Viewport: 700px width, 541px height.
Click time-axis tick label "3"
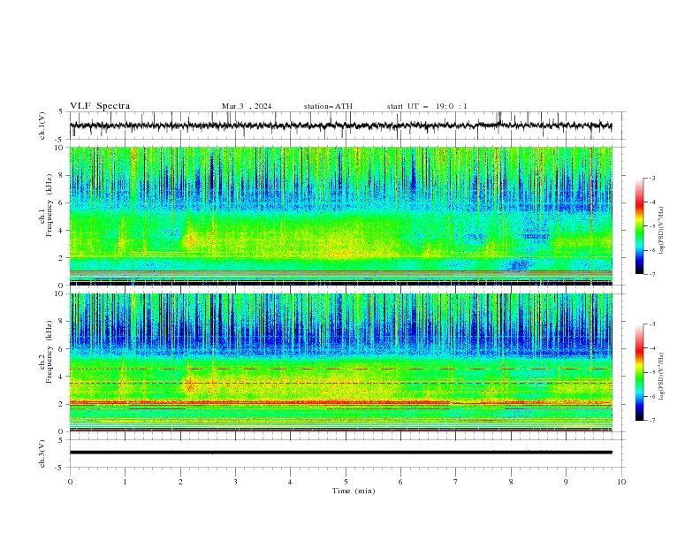click(x=235, y=482)
